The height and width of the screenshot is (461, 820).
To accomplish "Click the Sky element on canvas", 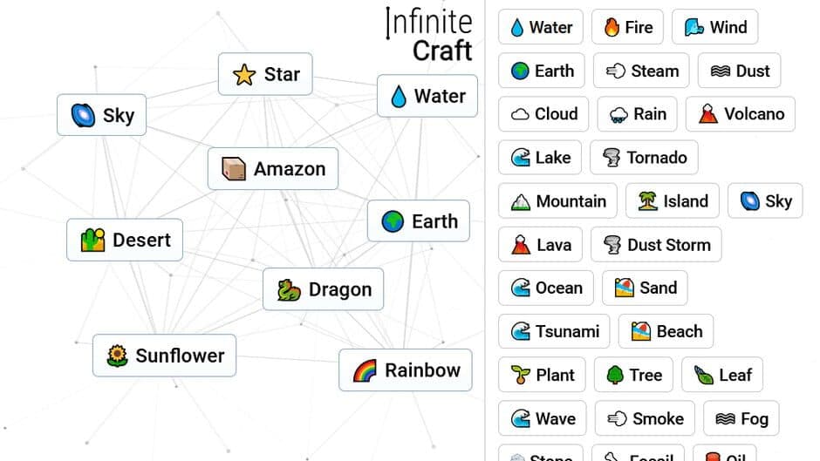I will coord(101,116).
